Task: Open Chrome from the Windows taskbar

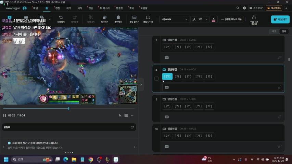Action: (x=91, y=160)
